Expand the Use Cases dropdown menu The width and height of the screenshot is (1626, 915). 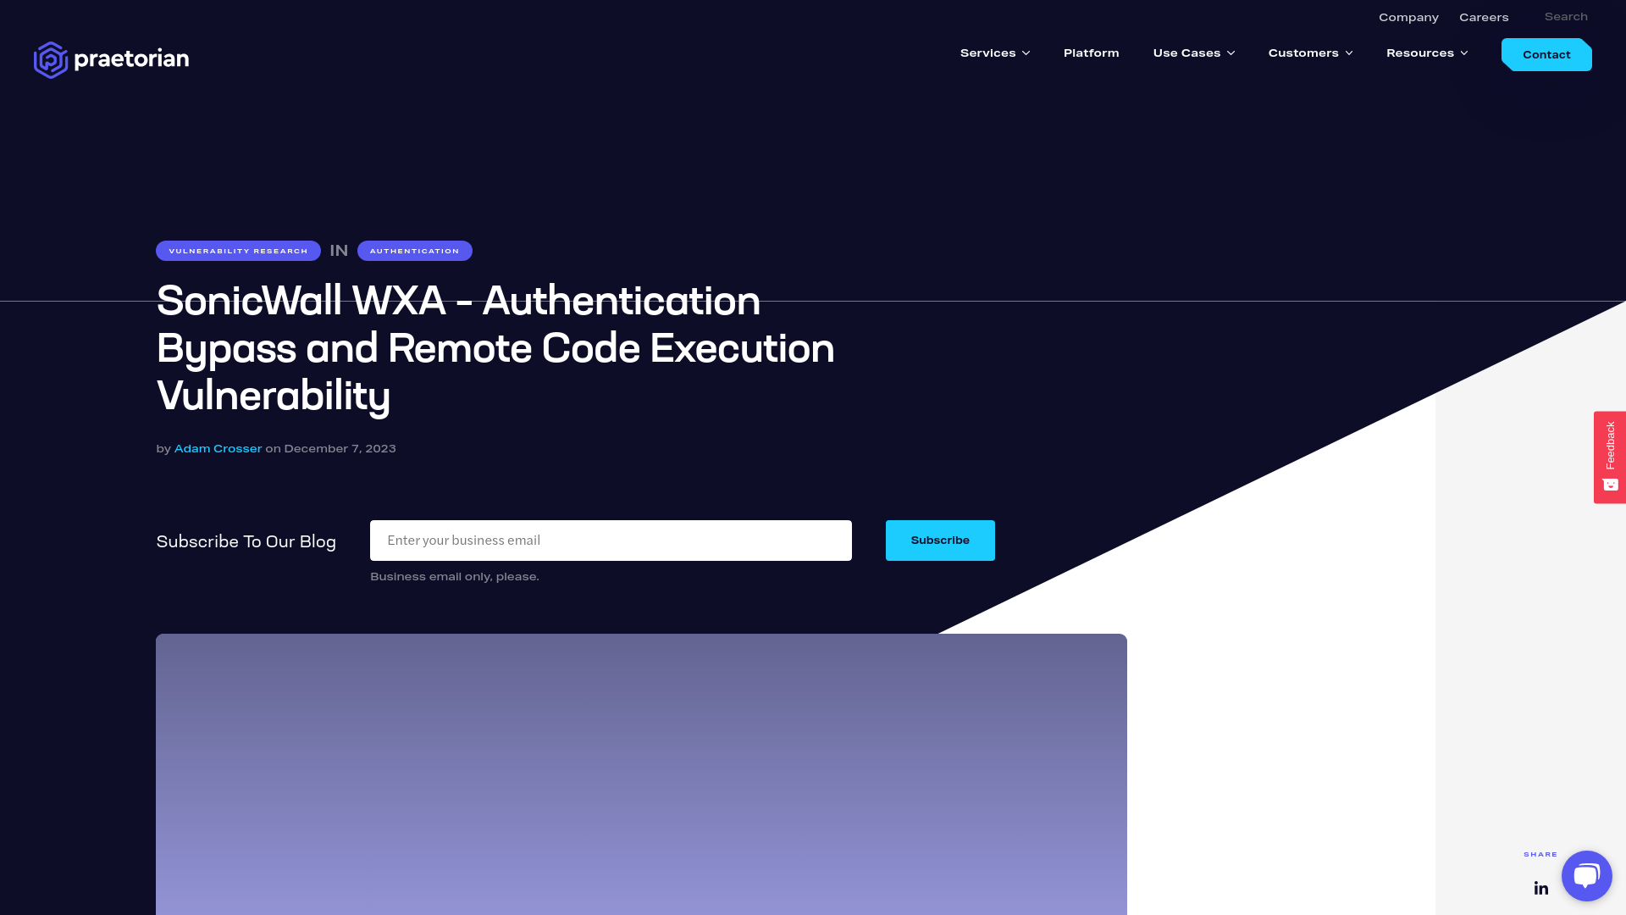1194,53
